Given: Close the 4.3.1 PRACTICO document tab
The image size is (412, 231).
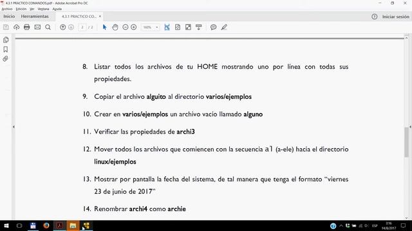Looking at the screenshot, I should [x=100, y=16].
